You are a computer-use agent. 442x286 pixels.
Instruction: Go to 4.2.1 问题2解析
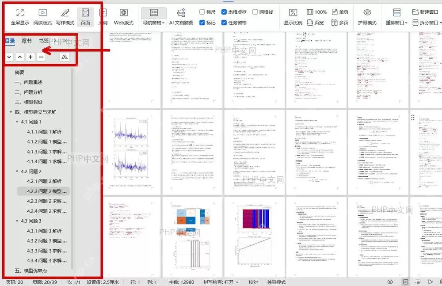[44, 181]
